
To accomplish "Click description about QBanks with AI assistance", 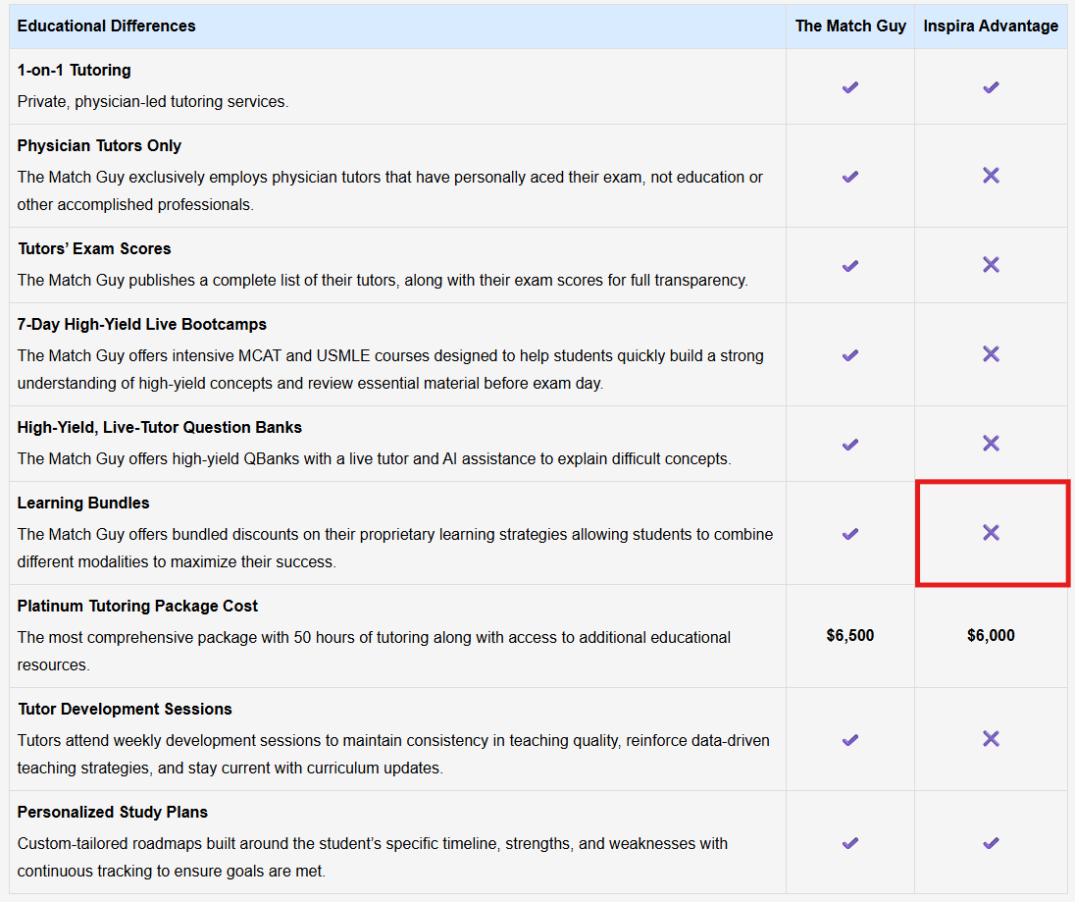I will click(375, 458).
